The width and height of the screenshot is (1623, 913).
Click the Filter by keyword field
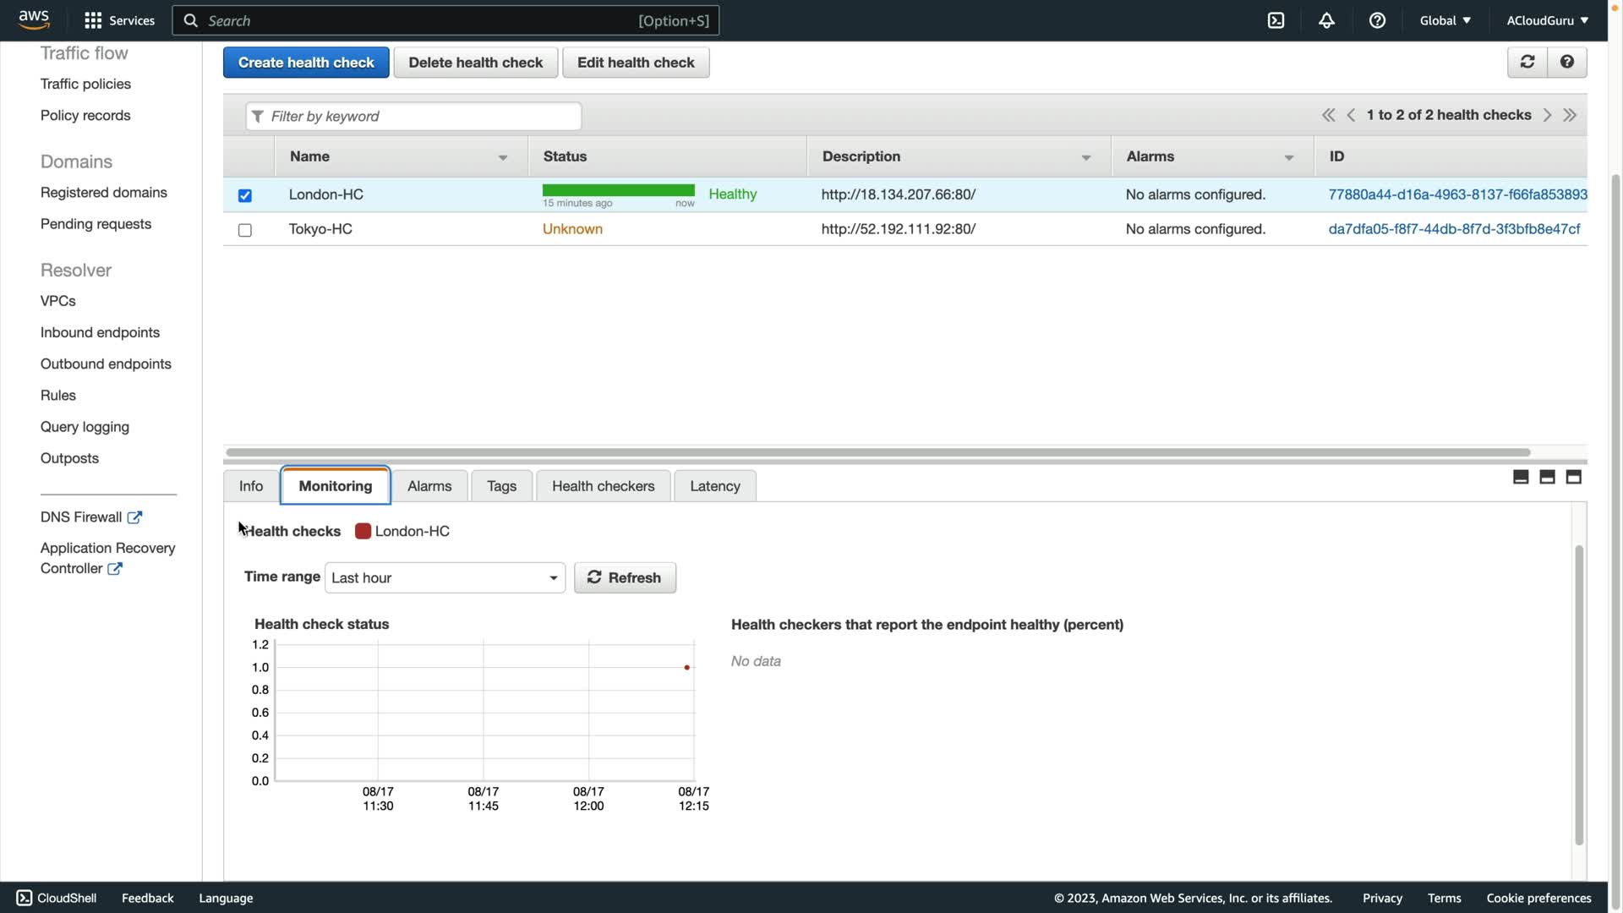(414, 116)
